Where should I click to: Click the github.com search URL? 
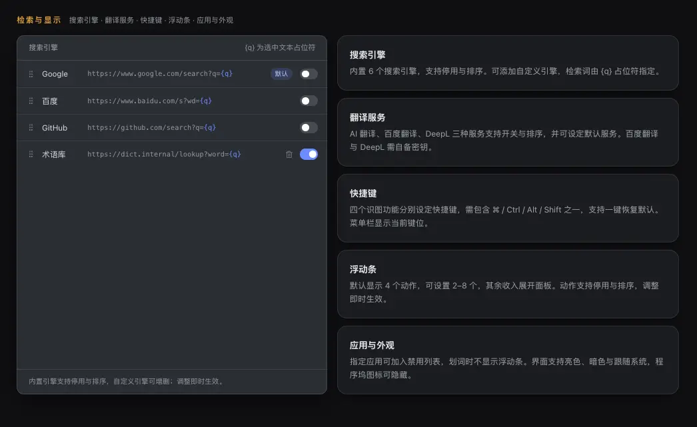[x=151, y=127]
